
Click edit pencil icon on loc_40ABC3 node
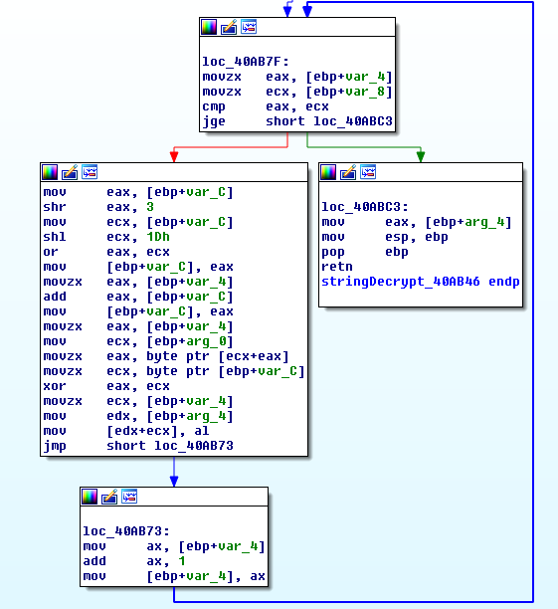[348, 172]
